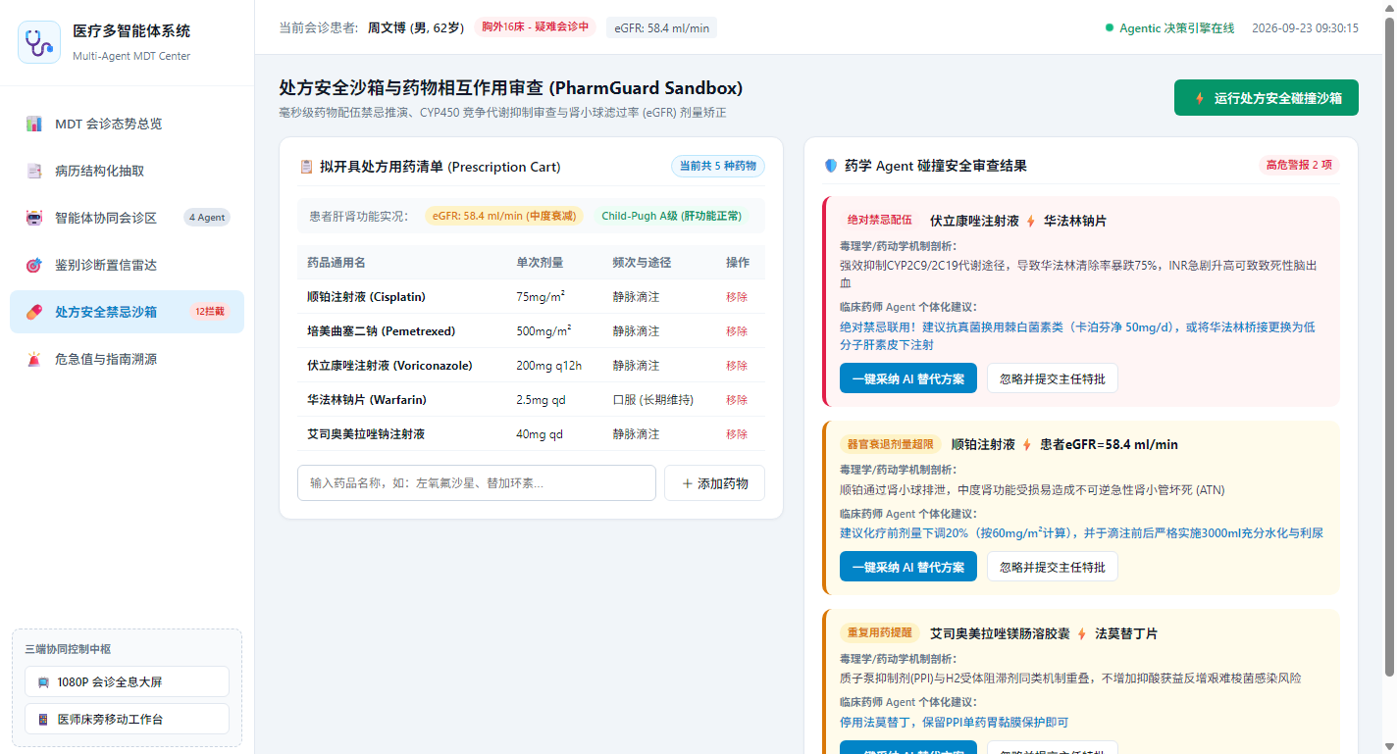Open 1080P 会诊全息大屏
Image resolution: width=1397 pixels, height=754 pixels.
[x=127, y=681]
